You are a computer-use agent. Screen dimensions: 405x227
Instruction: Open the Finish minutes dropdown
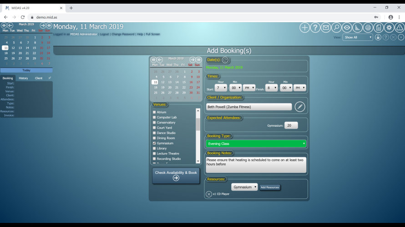click(x=286, y=88)
